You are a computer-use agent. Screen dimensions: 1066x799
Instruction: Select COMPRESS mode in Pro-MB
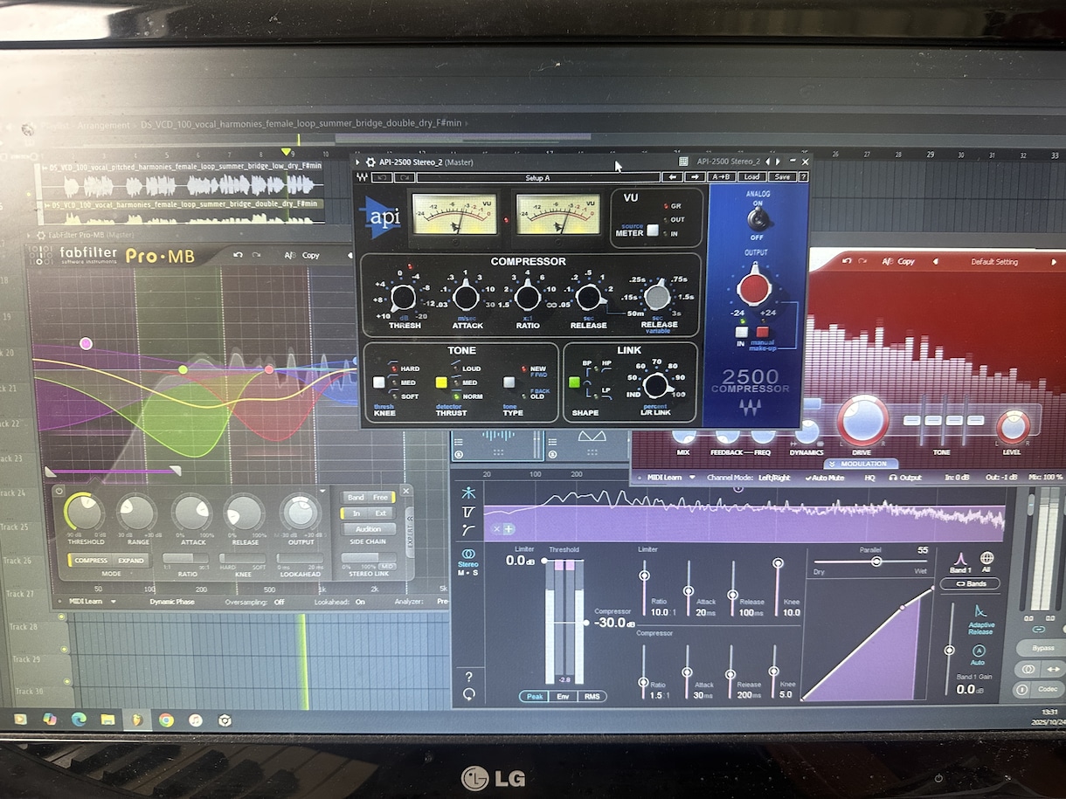click(x=91, y=561)
